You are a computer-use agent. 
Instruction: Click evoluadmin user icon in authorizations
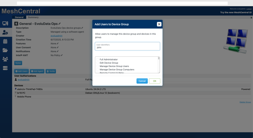coord(15,80)
